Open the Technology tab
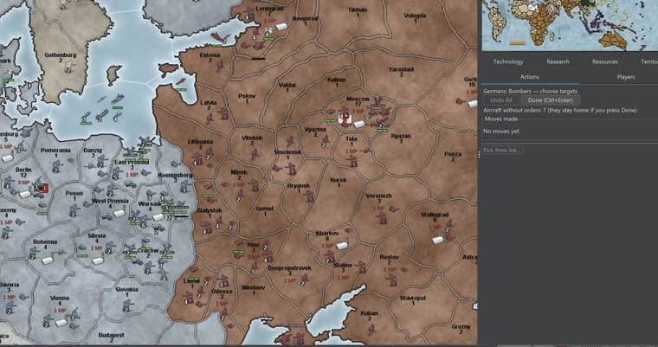 tap(508, 61)
